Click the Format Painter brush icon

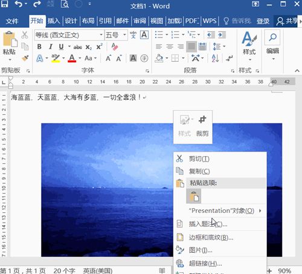point(25,58)
